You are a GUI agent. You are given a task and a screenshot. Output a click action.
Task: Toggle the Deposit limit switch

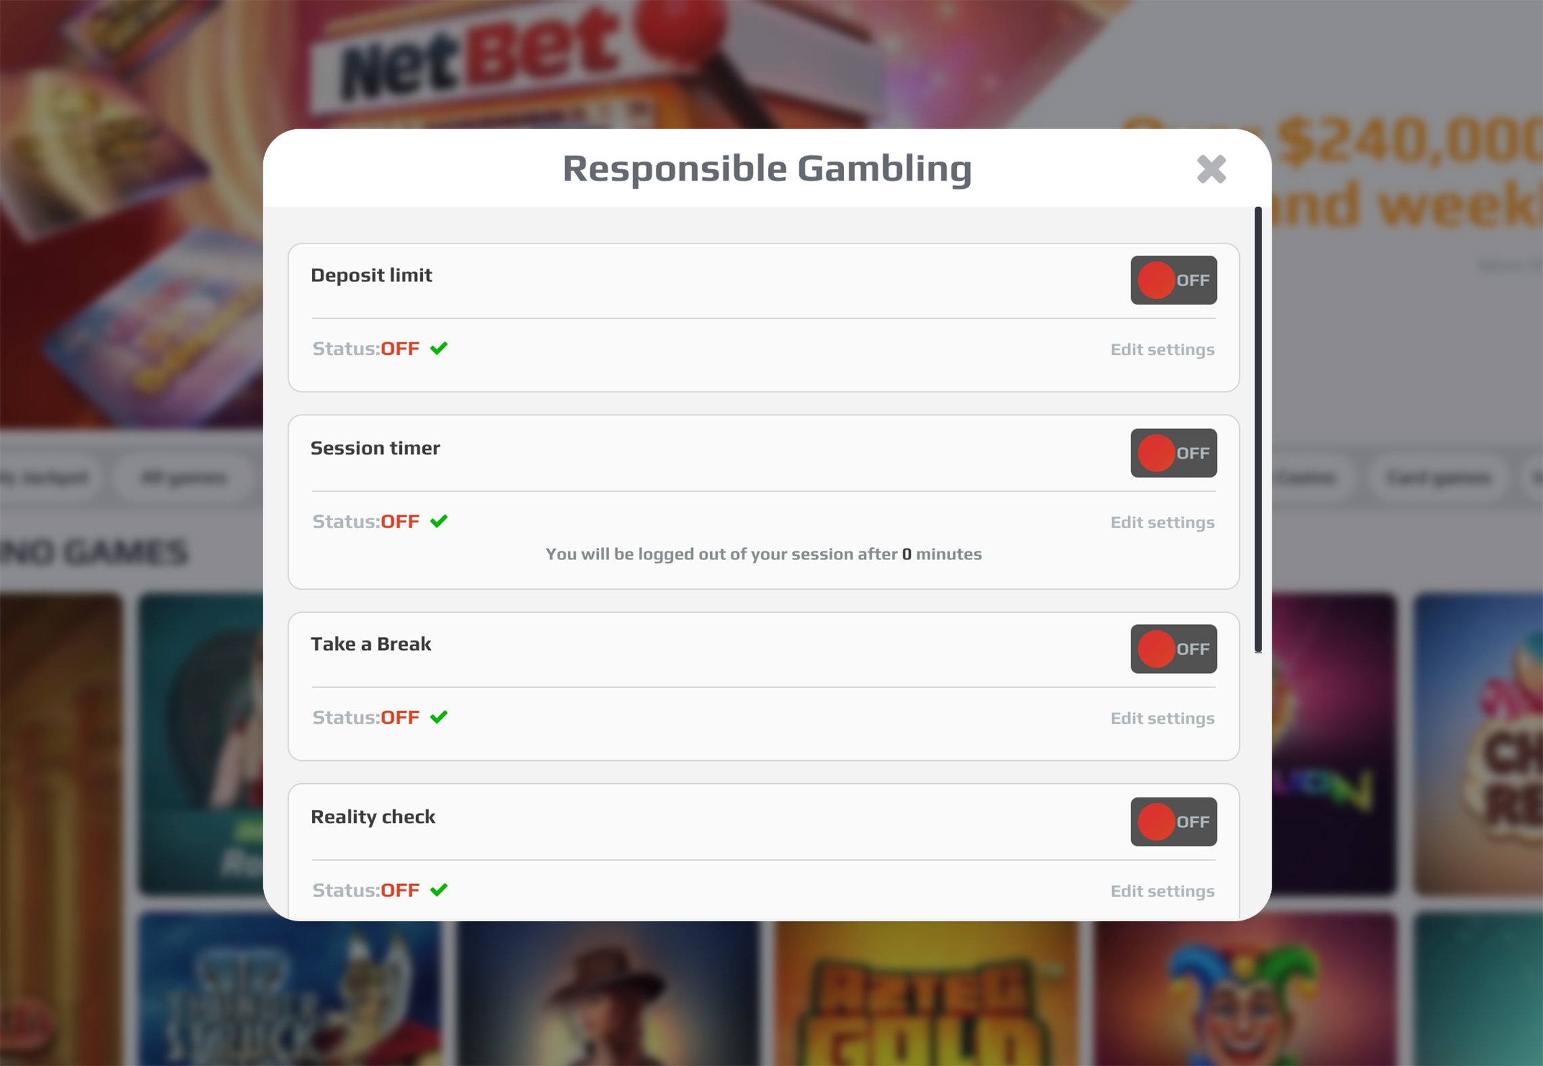[1173, 280]
